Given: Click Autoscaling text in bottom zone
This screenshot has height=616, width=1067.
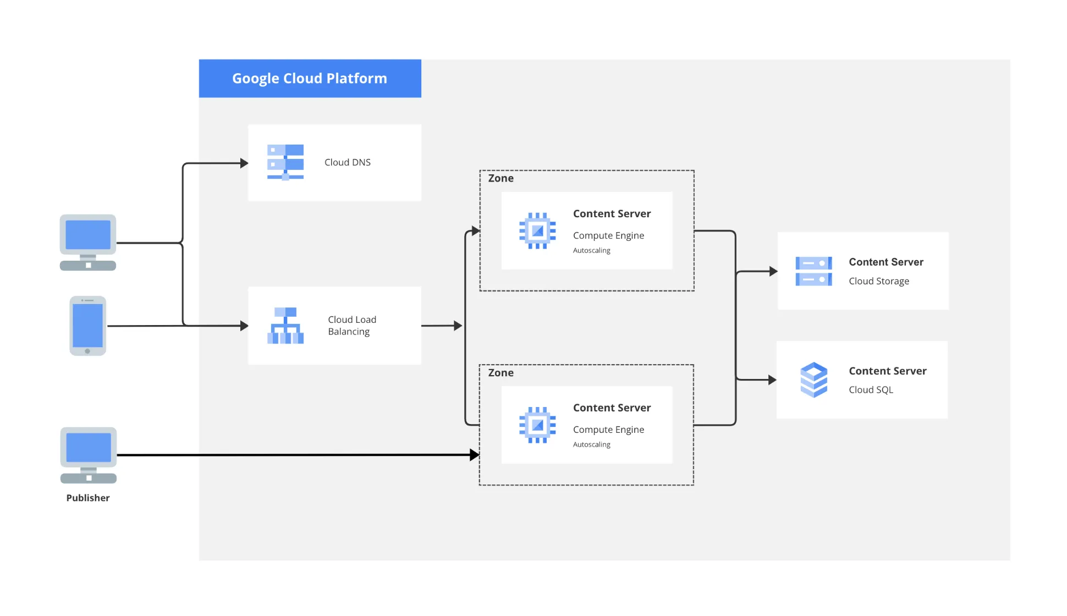Looking at the screenshot, I should tap(591, 444).
